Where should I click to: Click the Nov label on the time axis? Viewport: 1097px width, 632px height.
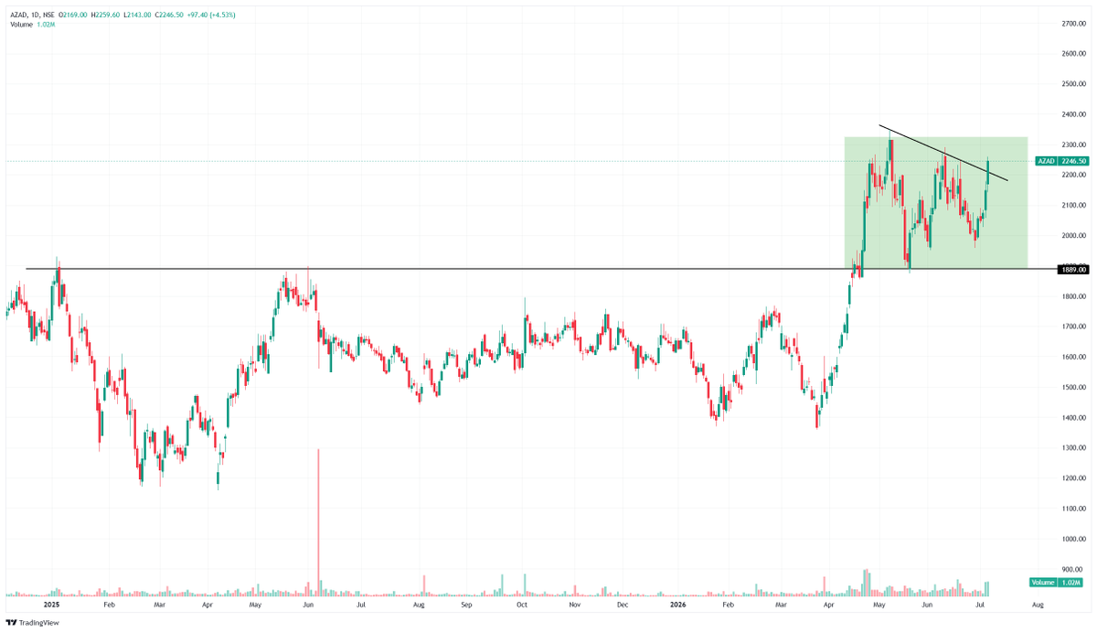tap(574, 605)
